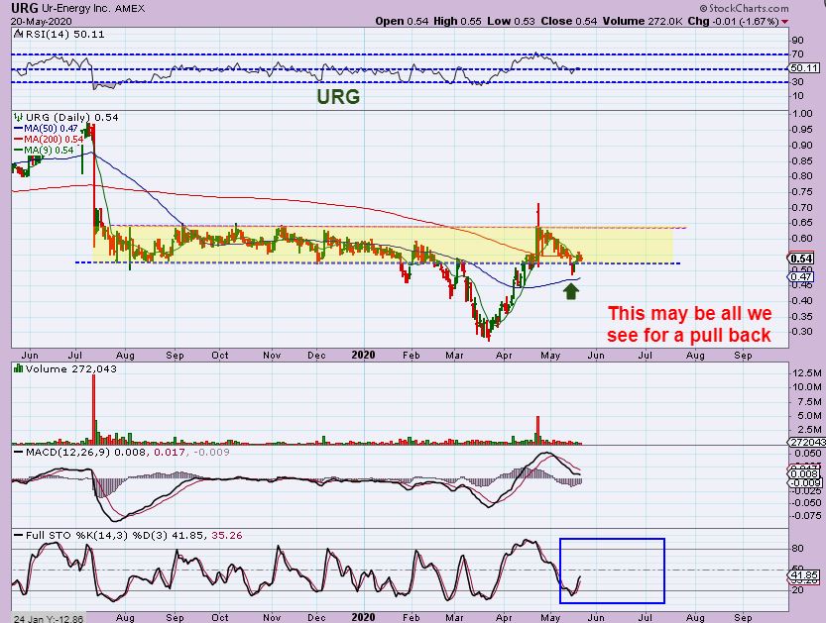Click the 'Open 0.54' value in header
The height and width of the screenshot is (623, 826).
tap(402, 22)
